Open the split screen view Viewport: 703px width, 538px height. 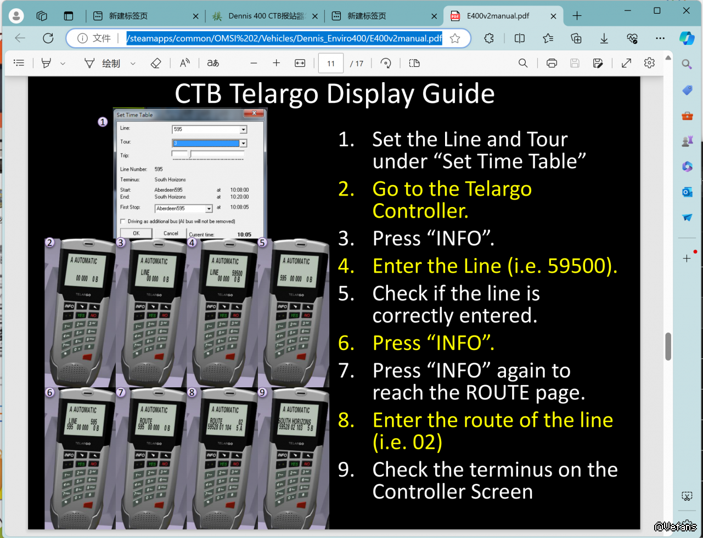pos(520,38)
